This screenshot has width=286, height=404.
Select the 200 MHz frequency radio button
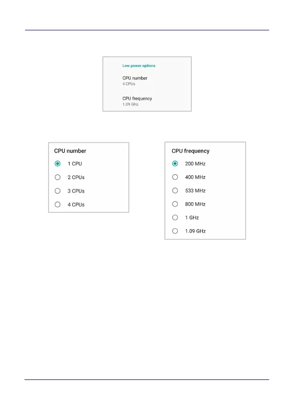click(175, 164)
